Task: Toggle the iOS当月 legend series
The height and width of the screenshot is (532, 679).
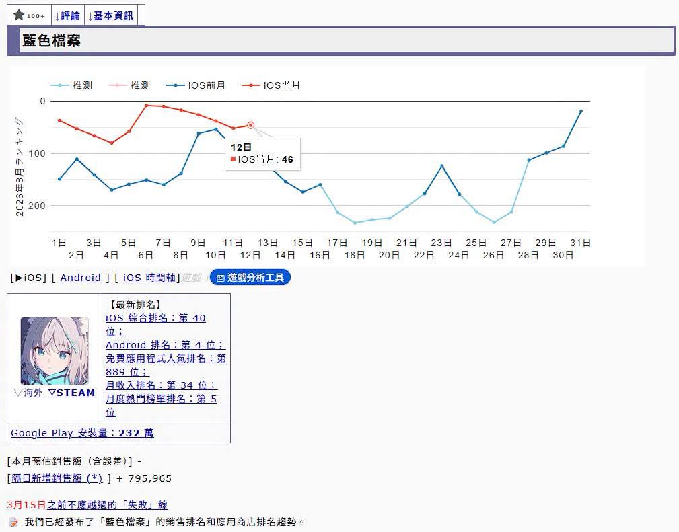Action: [x=271, y=85]
